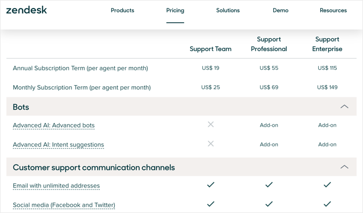
Task: Go to the Demo page
Action: pos(280,11)
